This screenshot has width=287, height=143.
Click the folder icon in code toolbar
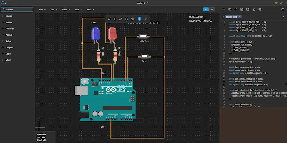pyautogui.click(x=230, y=9)
